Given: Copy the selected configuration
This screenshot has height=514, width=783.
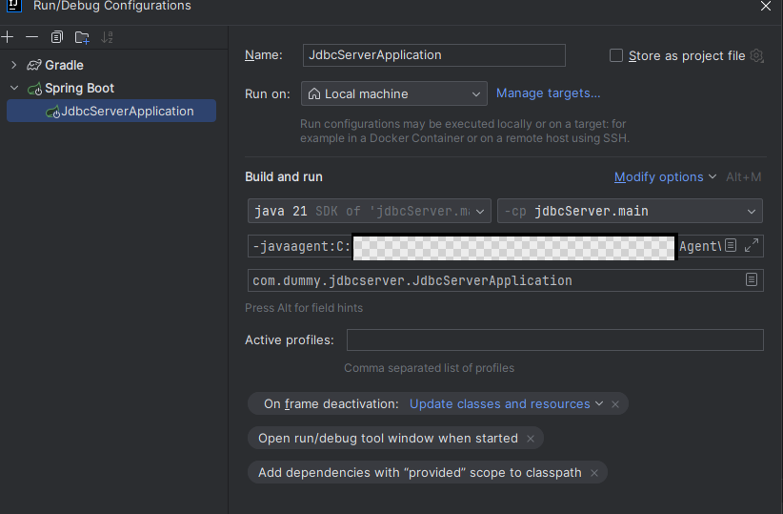Looking at the screenshot, I should 57,37.
